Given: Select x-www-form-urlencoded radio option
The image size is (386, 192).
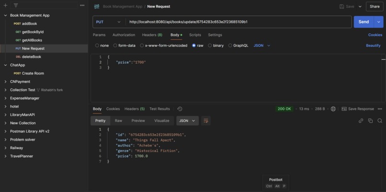Looking at the screenshot, I should click(x=142, y=45).
